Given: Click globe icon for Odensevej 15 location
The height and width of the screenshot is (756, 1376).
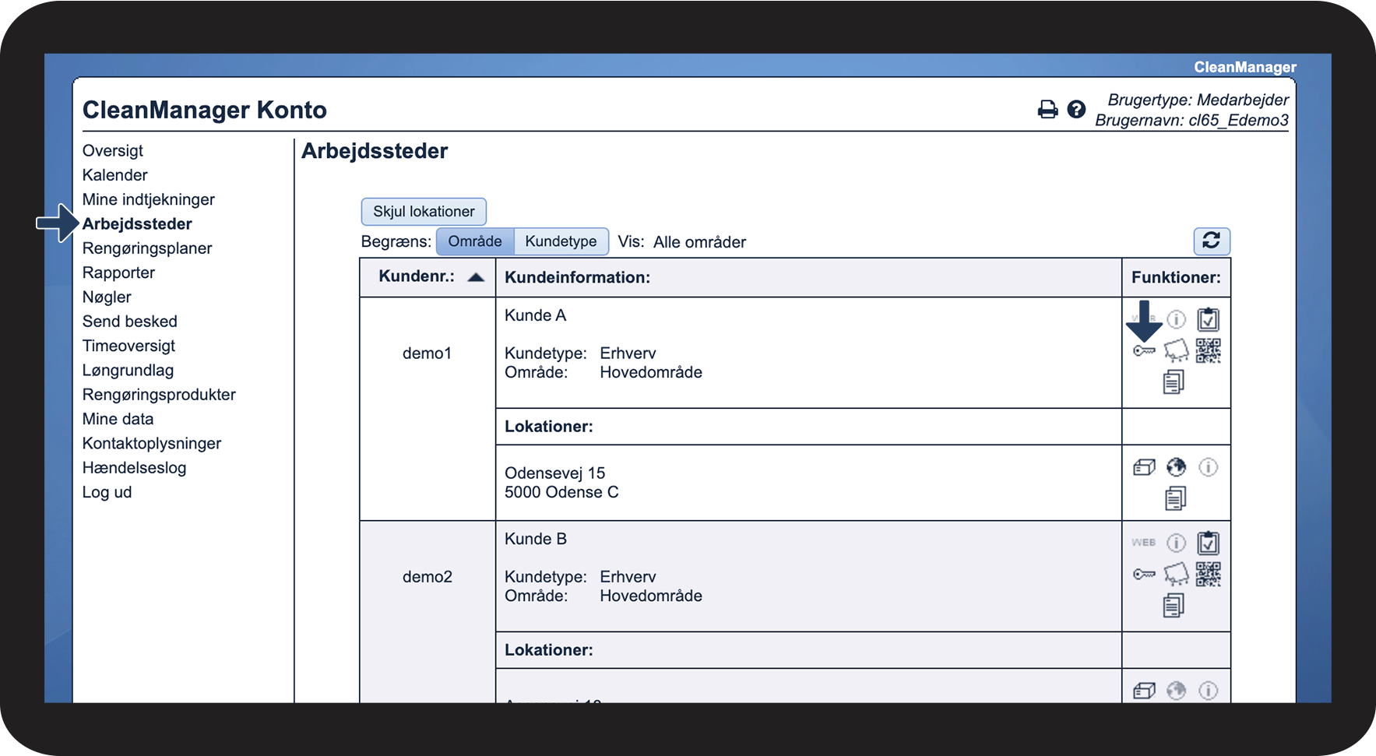Looking at the screenshot, I should coord(1176,467).
